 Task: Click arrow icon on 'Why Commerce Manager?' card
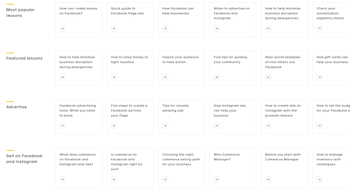tap(216, 179)
